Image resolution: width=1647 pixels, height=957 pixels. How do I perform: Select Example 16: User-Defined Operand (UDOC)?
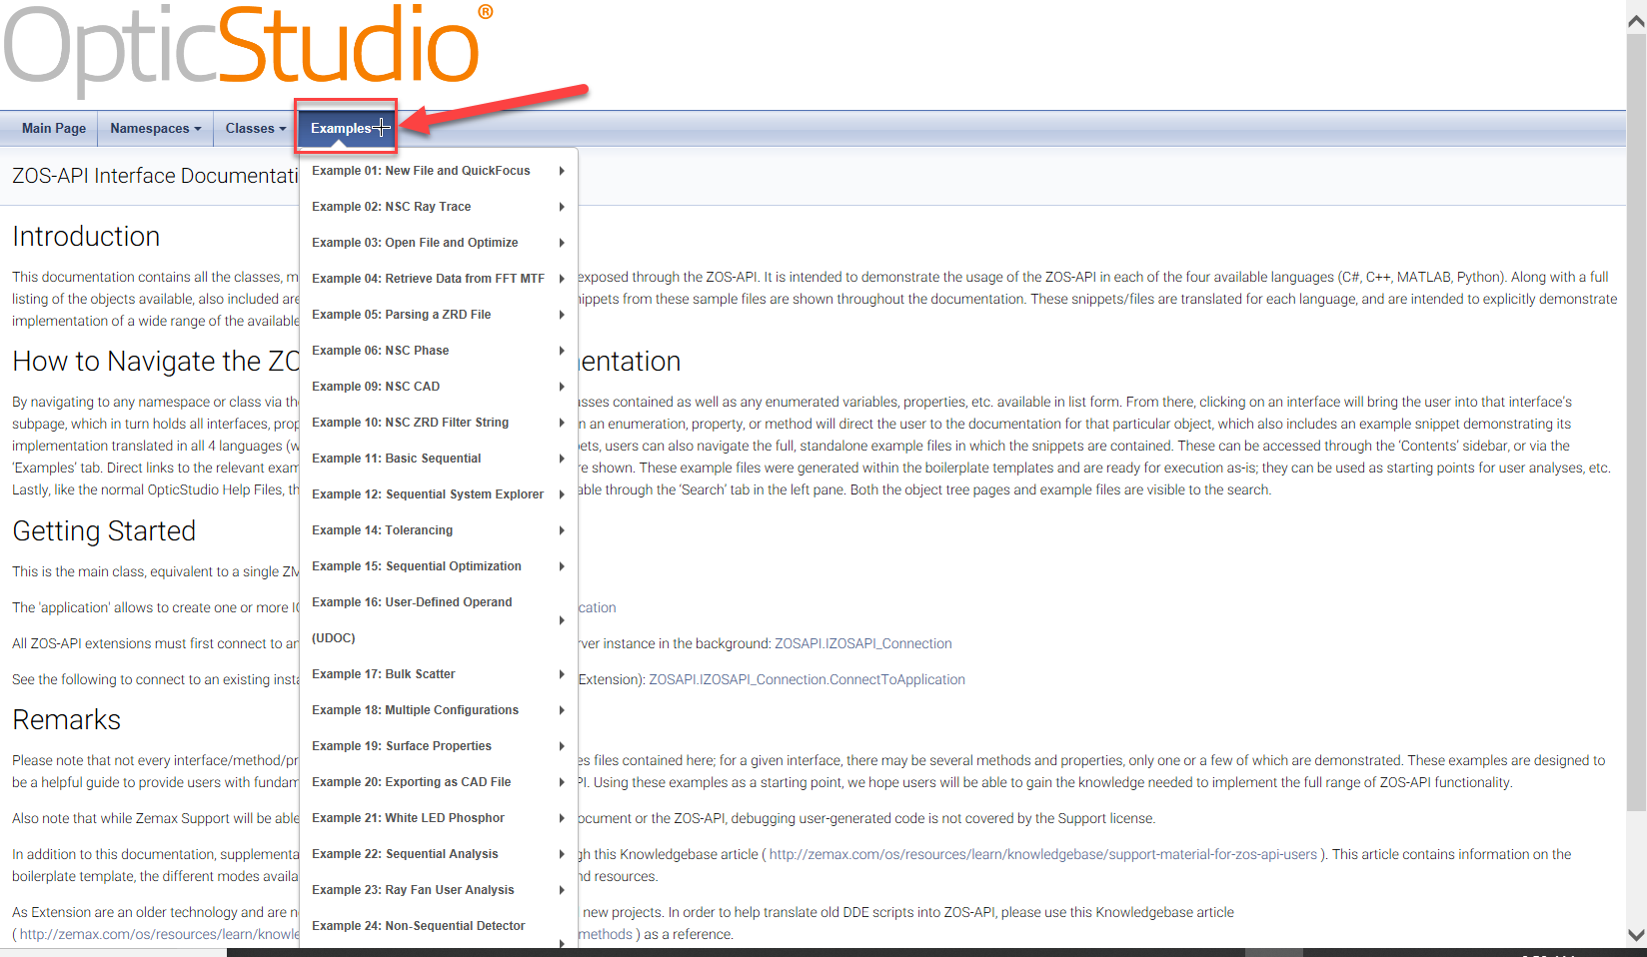[439, 620]
